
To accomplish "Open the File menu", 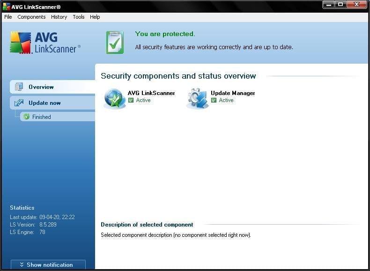I will tap(8, 17).
